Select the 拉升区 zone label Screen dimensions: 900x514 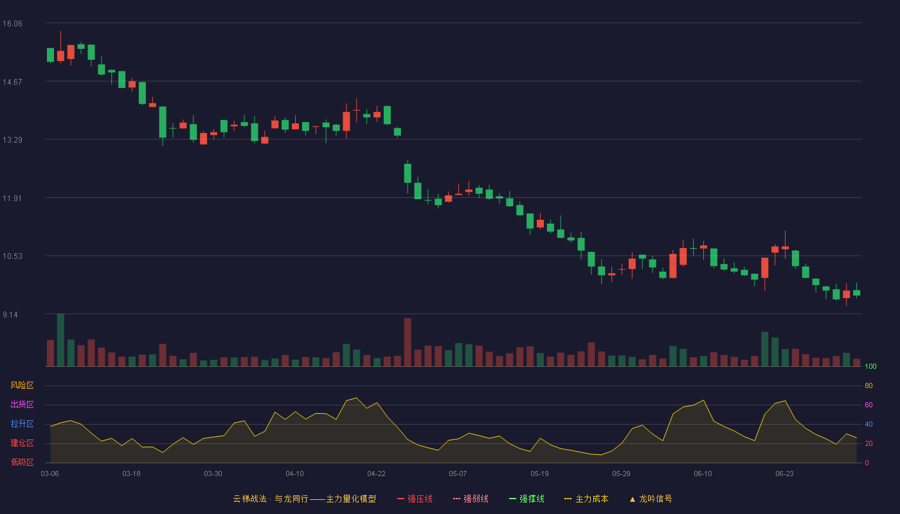tap(22, 424)
